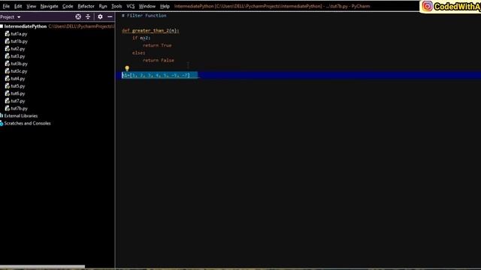Open tut1a.py in the project tree

click(19, 34)
